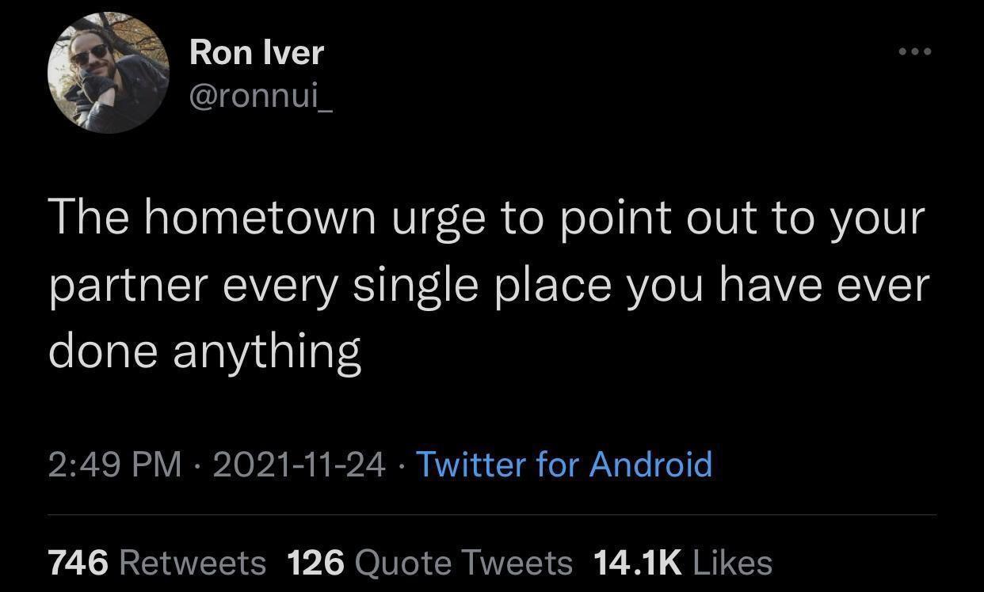984x592 pixels.
Task: Open the 126 Quote Tweets list
Action: (x=429, y=562)
